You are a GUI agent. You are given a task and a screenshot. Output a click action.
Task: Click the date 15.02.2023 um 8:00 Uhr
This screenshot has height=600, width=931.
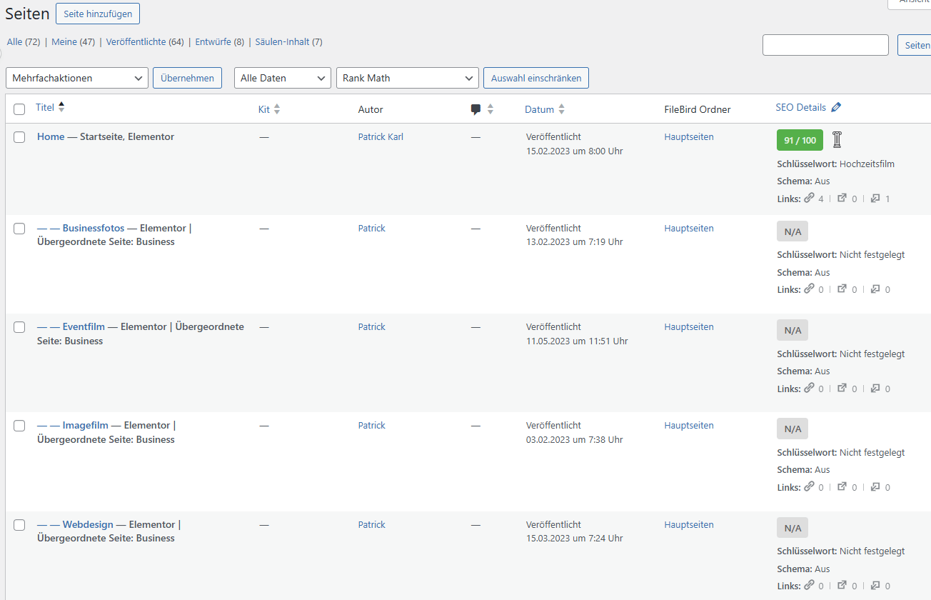(x=575, y=151)
